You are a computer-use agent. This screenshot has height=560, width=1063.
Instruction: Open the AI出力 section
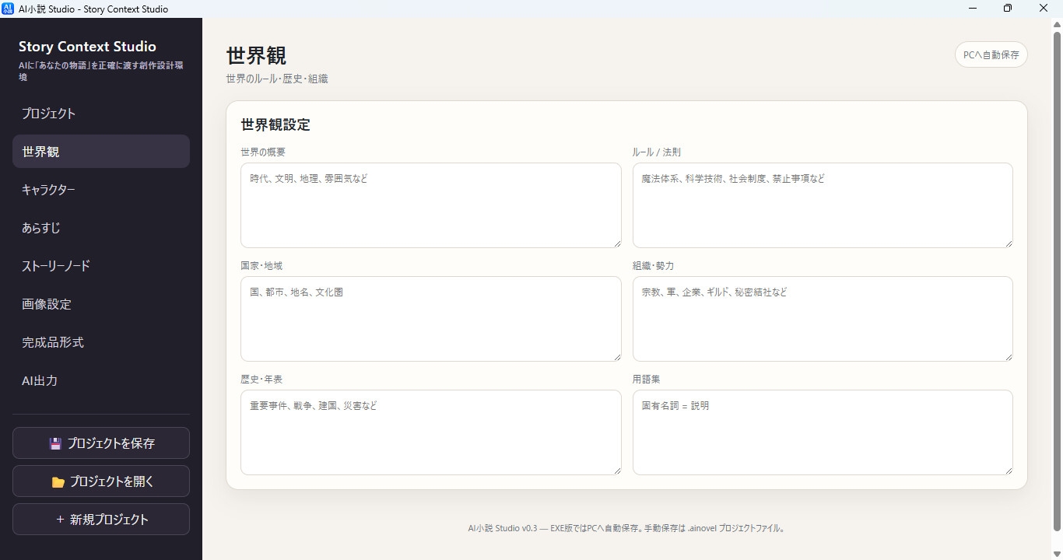[101, 380]
